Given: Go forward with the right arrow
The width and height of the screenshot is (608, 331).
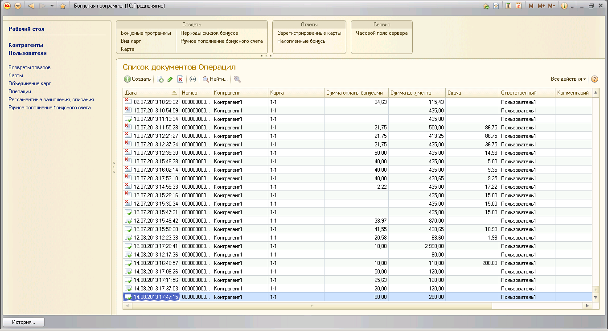Looking at the screenshot, I should click(43, 6).
